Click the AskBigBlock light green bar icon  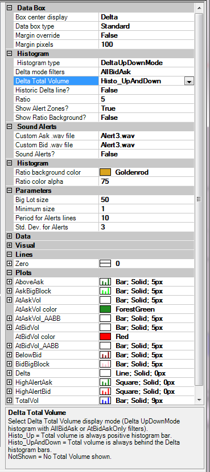[105, 291]
